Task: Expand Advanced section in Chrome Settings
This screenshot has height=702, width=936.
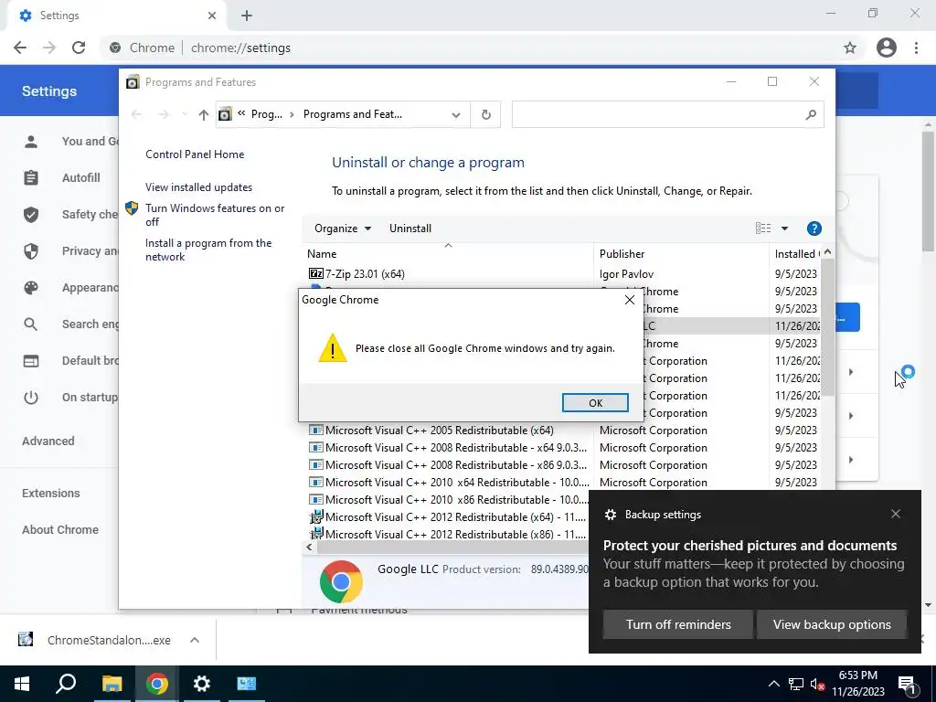Action: (x=48, y=441)
